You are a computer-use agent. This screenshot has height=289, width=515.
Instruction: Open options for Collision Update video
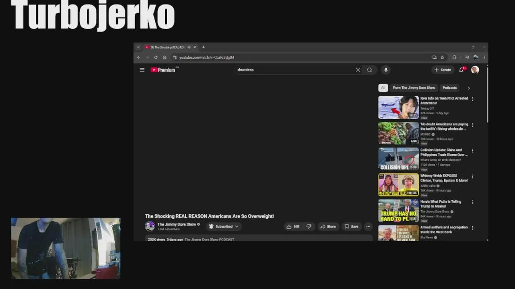pos(472,151)
